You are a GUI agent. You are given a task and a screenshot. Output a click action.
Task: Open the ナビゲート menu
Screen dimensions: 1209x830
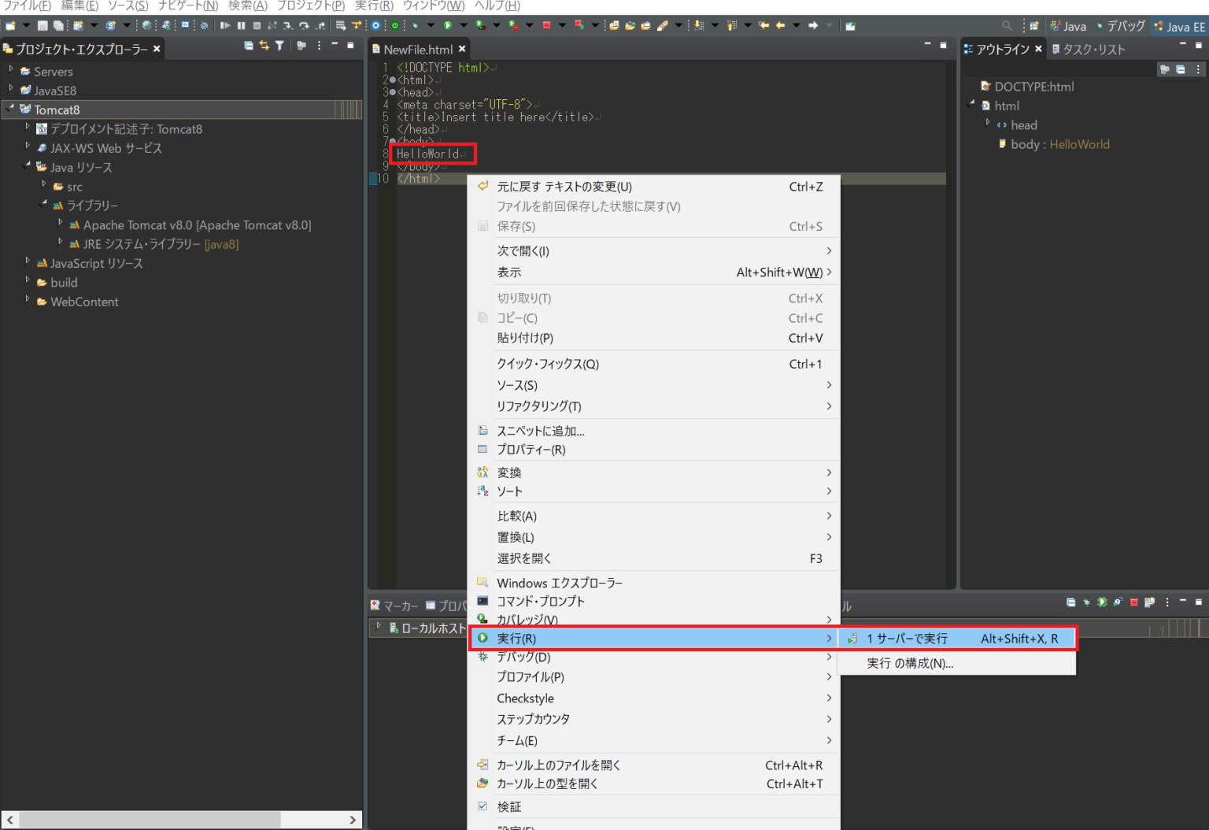coord(187,6)
